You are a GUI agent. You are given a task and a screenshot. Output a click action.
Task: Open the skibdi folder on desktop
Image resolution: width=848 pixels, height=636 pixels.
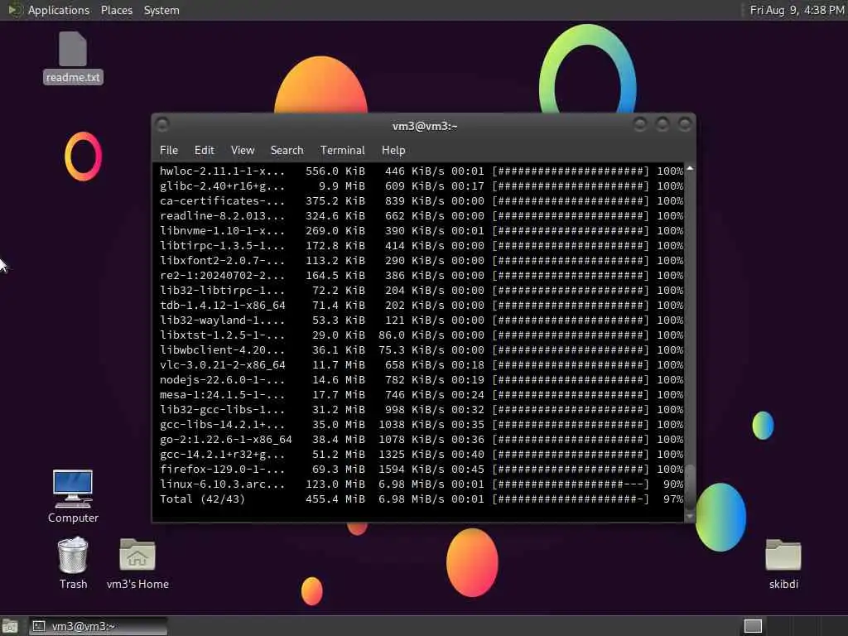[x=783, y=563]
